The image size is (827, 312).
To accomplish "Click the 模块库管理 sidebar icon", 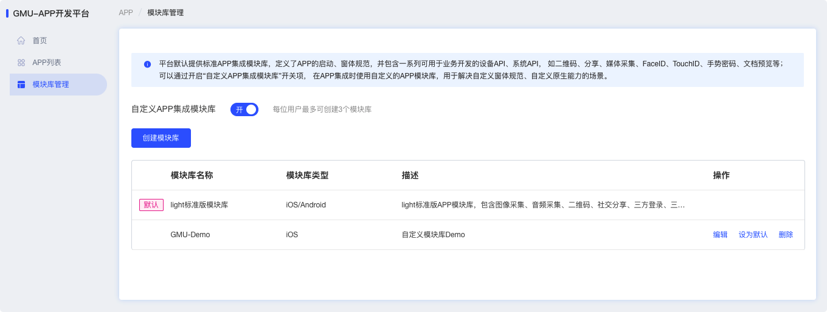I will tap(21, 85).
